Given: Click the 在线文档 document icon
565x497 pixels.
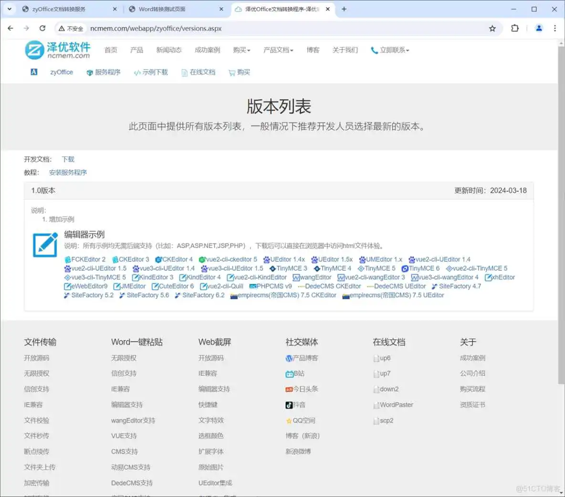Looking at the screenshot, I should [x=184, y=72].
